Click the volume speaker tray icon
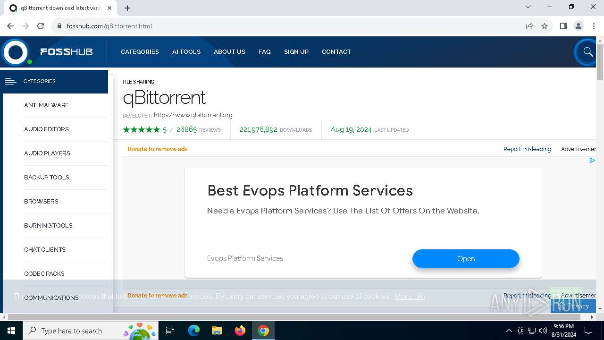The image size is (604, 340). [x=543, y=331]
